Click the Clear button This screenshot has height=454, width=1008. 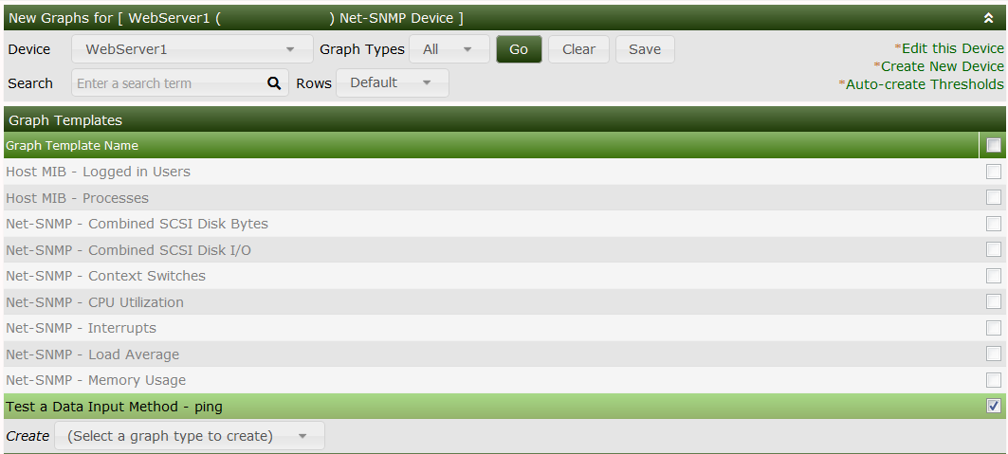point(578,49)
